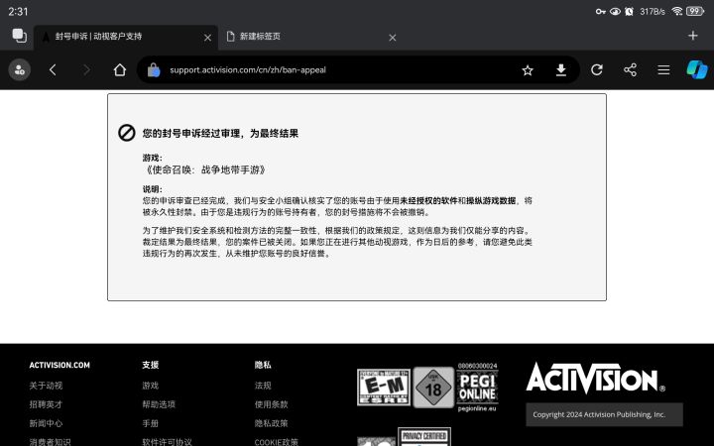
Task: Click the PEGI Online badge
Action: 477,388
